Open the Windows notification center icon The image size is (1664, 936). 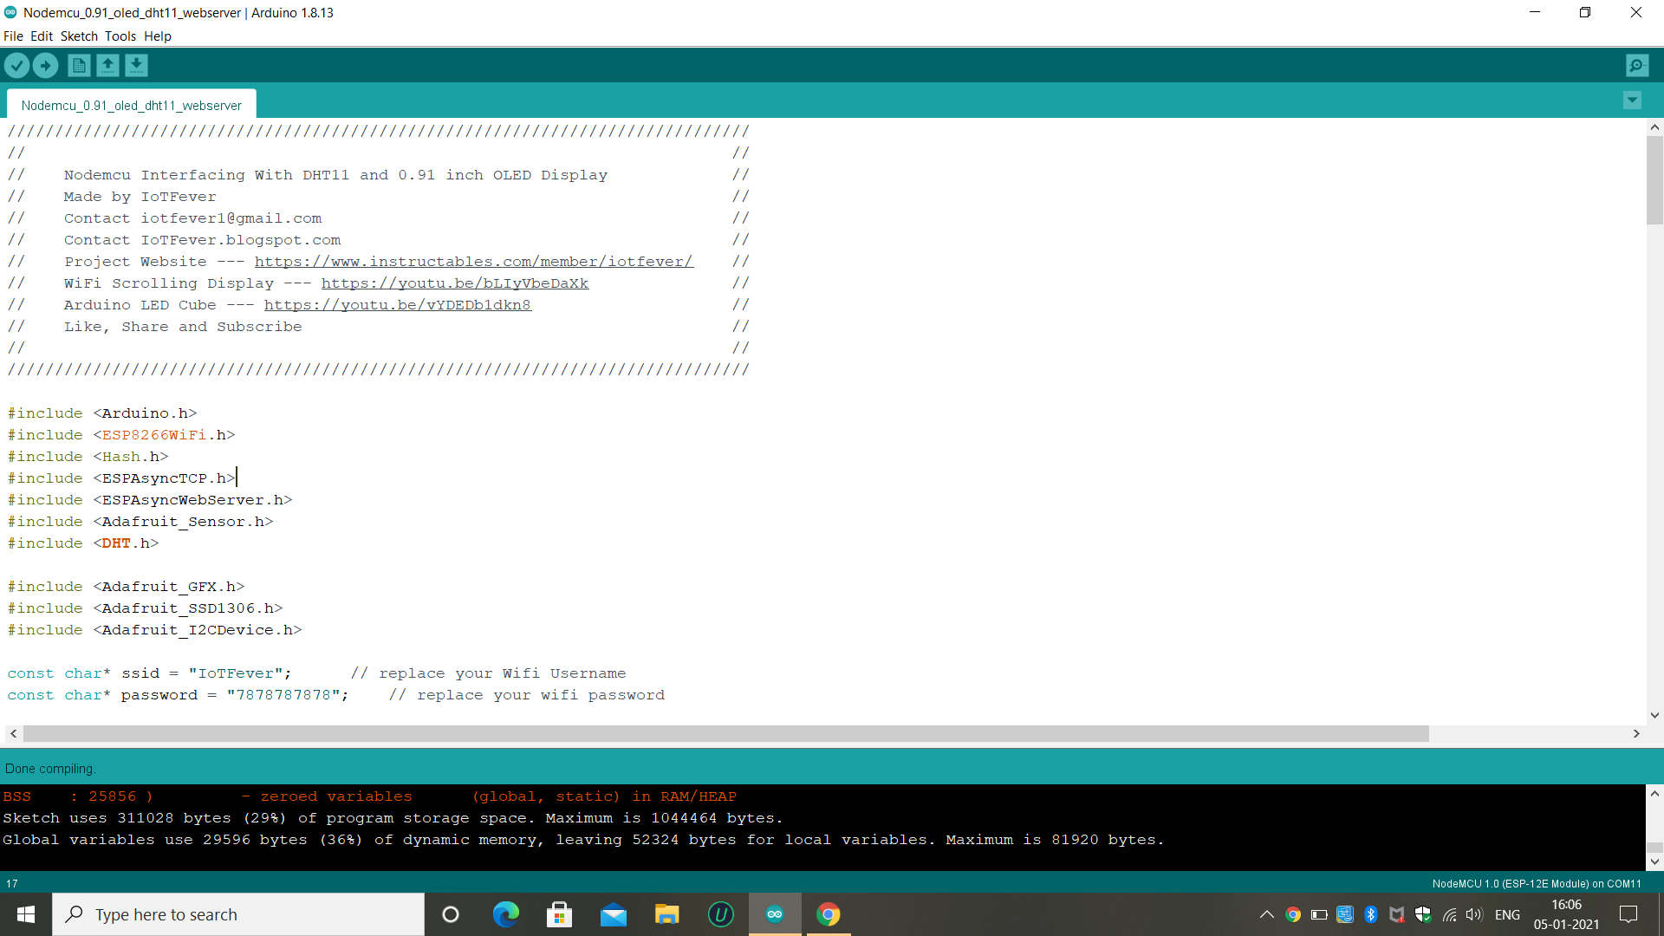click(1628, 914)
